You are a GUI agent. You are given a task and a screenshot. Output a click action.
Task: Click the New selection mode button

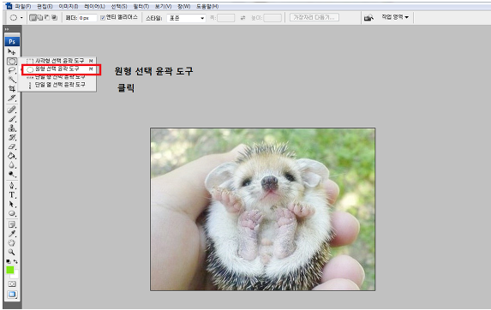pos(33,18)
